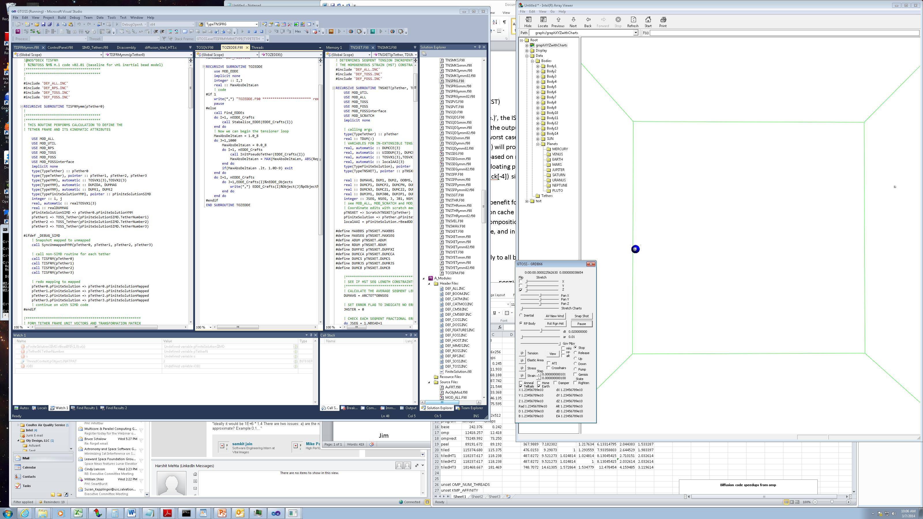Expand the Body1 tree node
The image size is (923, 519).
coord(538,66)
